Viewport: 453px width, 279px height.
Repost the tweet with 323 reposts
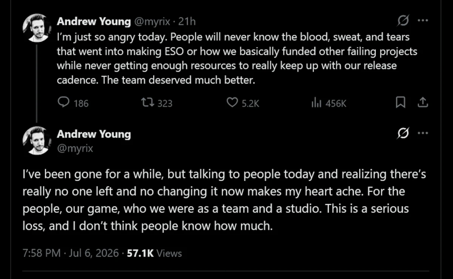[x=156, y=103]
